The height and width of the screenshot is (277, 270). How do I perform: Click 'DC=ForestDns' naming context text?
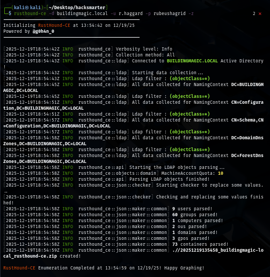point(247,155)
